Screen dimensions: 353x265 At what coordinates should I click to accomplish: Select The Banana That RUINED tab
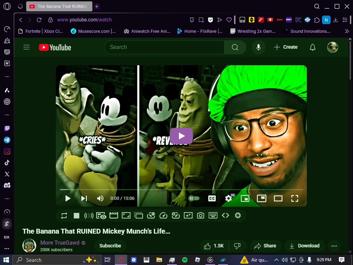59,6
